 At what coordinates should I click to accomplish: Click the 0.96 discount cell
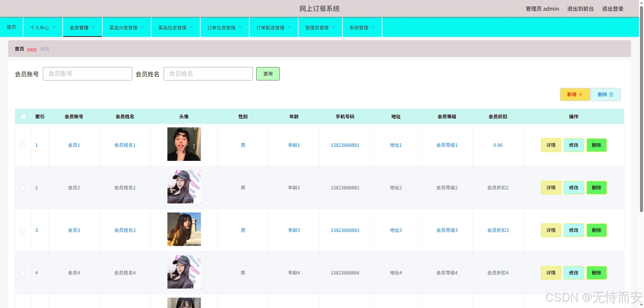[x=498, y=145]
